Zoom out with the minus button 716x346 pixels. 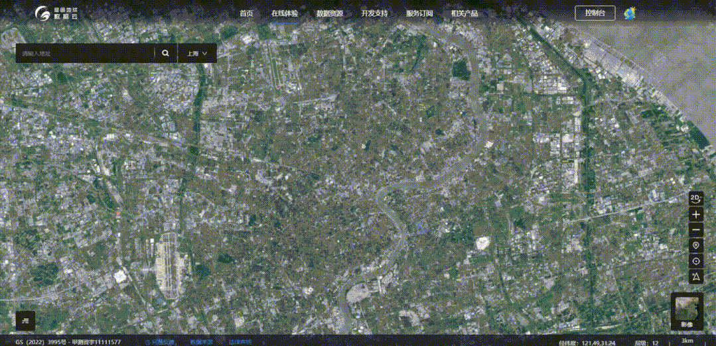(695, 231)
